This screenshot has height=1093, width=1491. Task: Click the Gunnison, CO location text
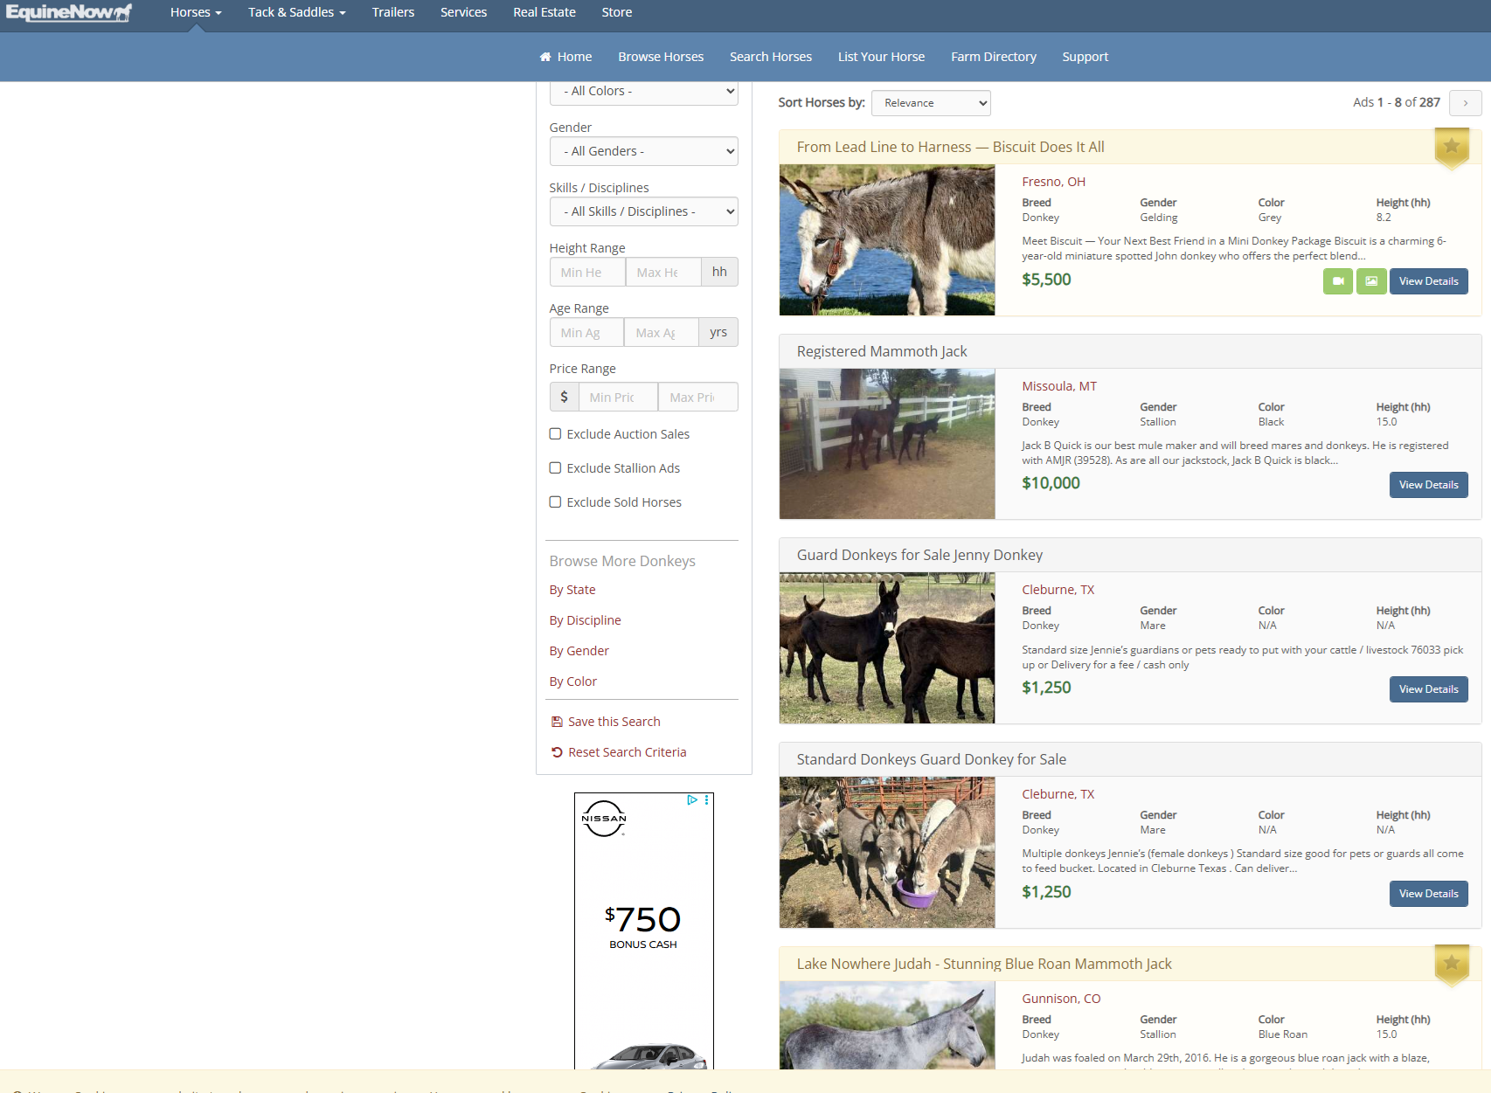(x=1061, y=999)
